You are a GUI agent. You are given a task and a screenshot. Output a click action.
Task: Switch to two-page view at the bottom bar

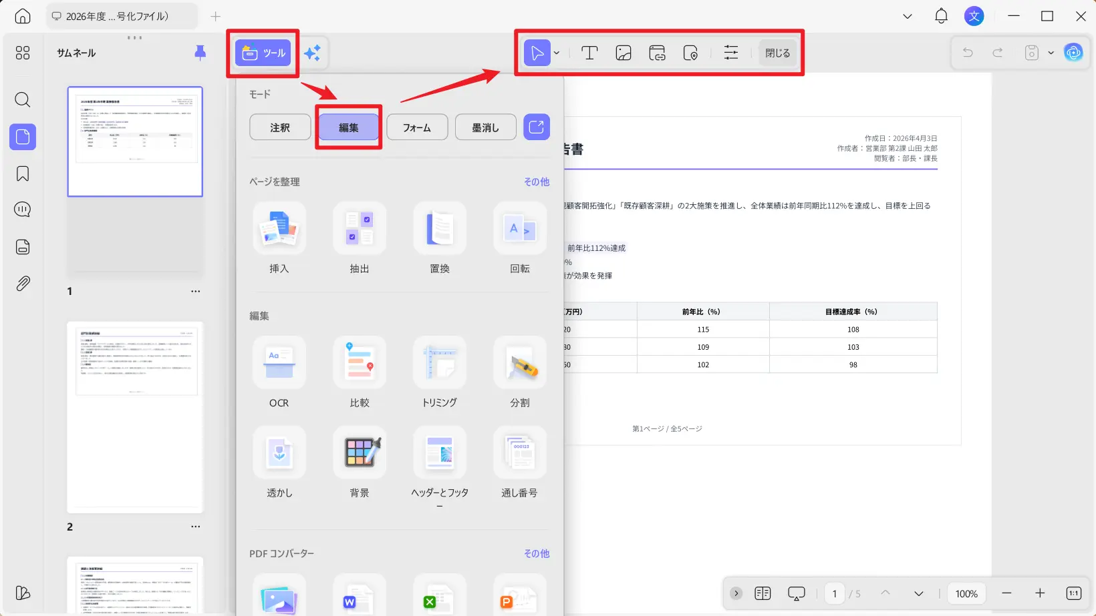tap(761, 593)
